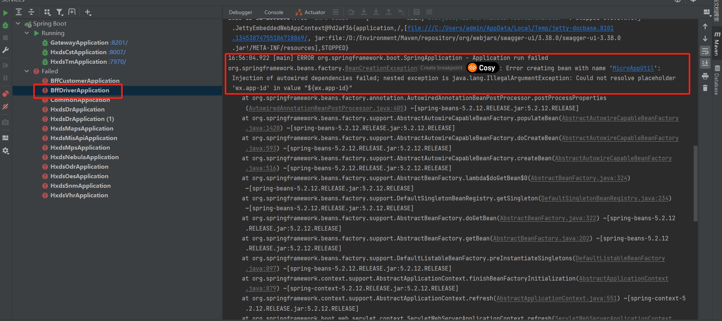Open the :8007/ port link

[117, 52]
